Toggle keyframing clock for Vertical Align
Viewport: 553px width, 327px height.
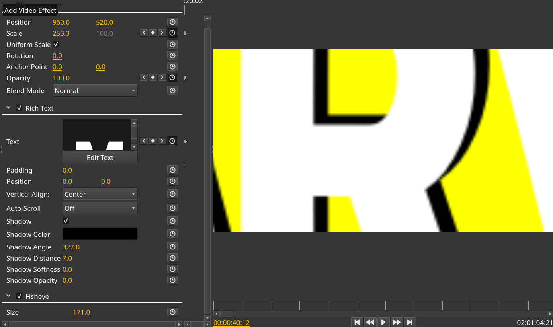click(172, 194)
